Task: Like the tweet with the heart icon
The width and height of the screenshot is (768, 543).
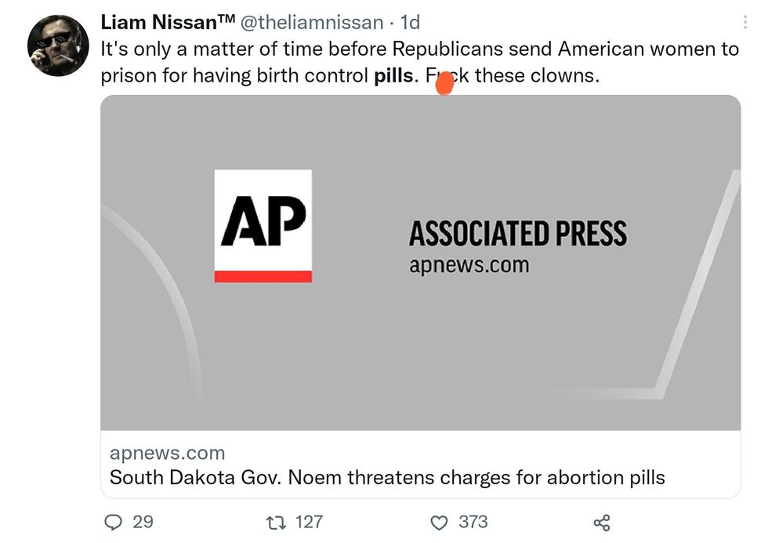Action: [x=440, y=522]
